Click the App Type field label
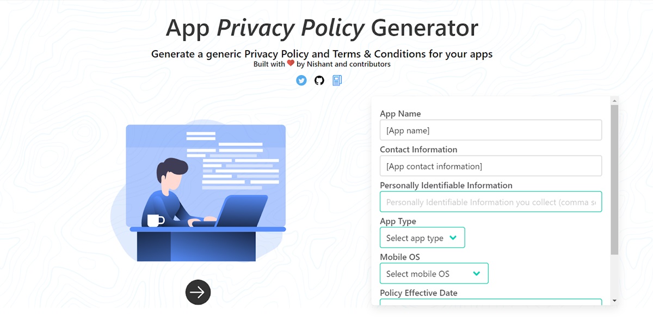This screenshot has height=318, width=653. pyautogui.click(x=398, y=221)
